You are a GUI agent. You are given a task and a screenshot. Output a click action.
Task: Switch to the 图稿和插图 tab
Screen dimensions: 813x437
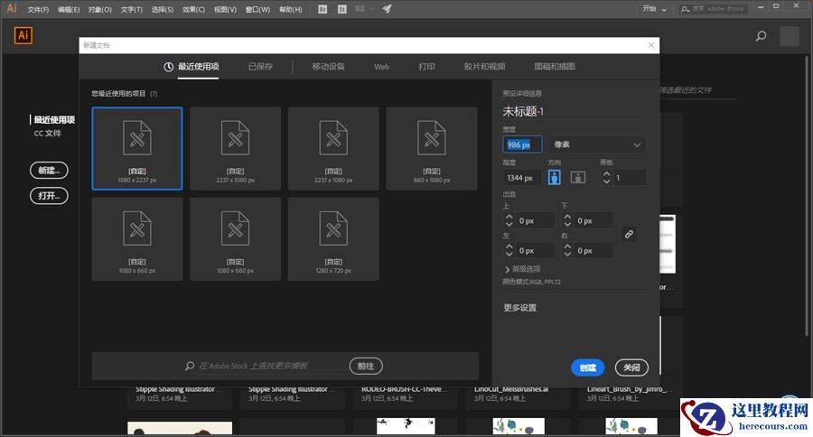(x=555, y=66)
